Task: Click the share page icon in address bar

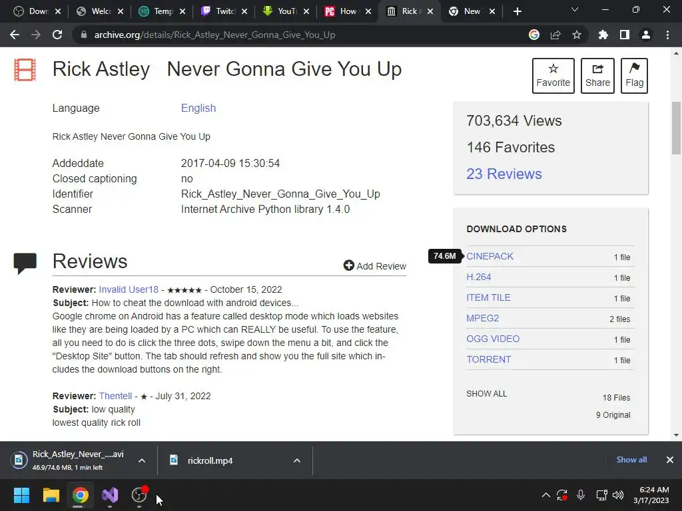Action: 555,35
